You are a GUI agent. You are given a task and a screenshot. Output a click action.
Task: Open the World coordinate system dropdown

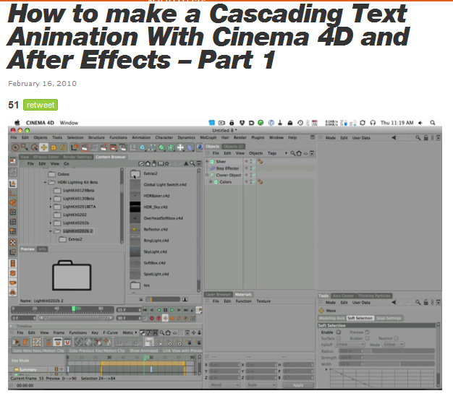click(224, 384)
